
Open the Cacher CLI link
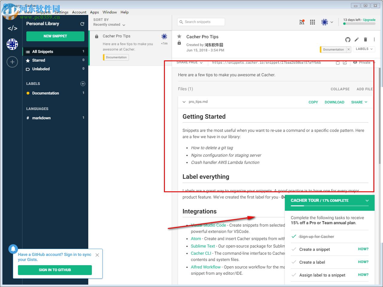(x=201, y=253)
